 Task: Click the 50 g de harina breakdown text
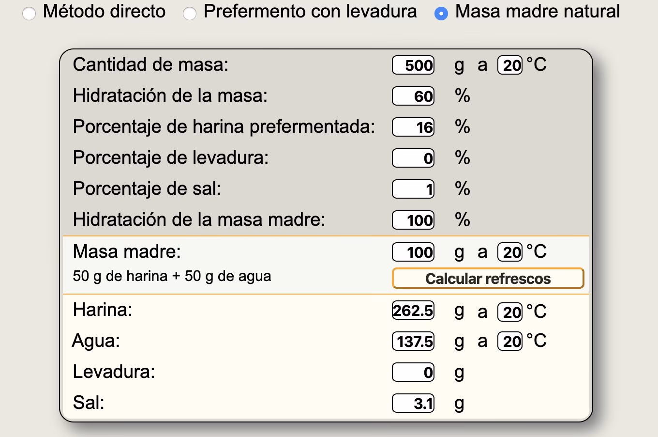click(x=172, y=276)
